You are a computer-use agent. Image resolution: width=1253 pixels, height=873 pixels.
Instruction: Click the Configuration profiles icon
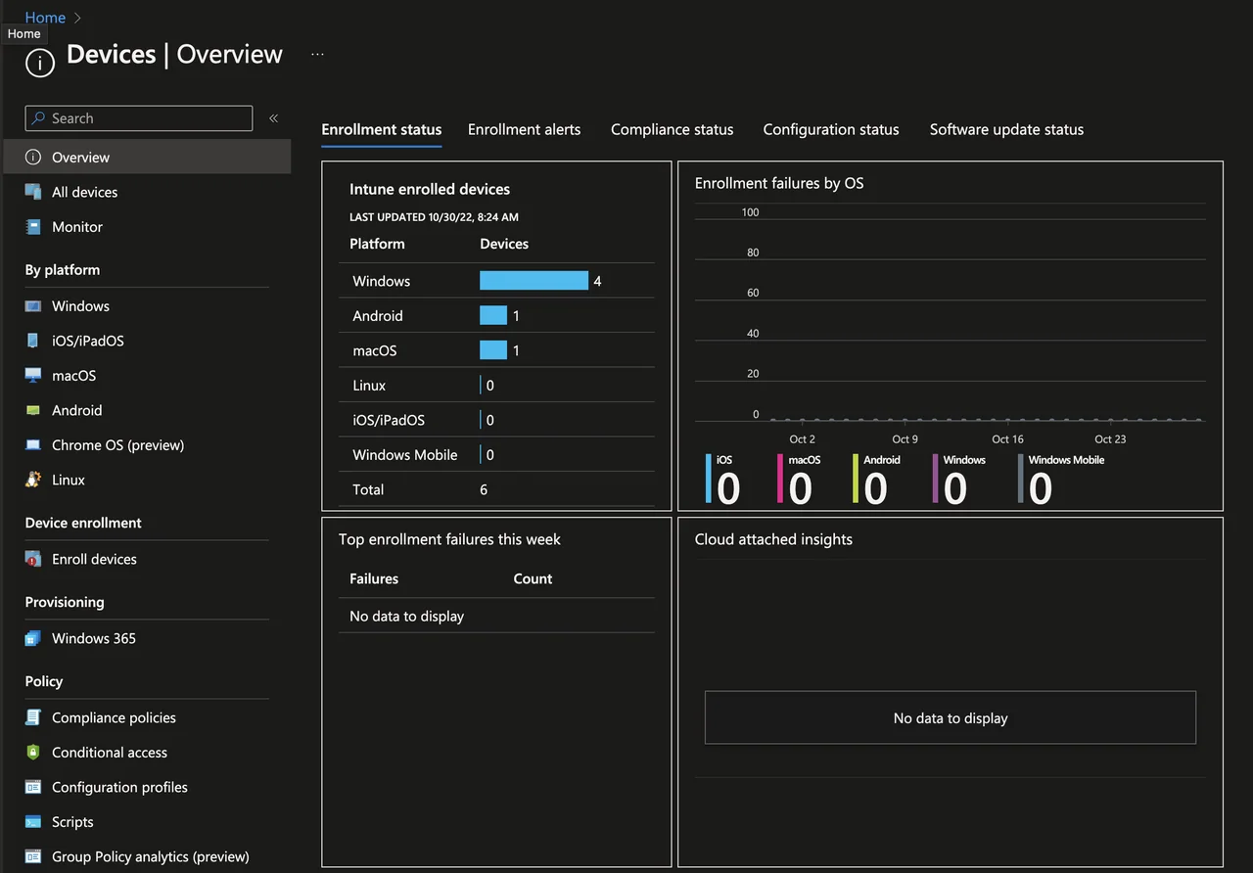point(33,787)
